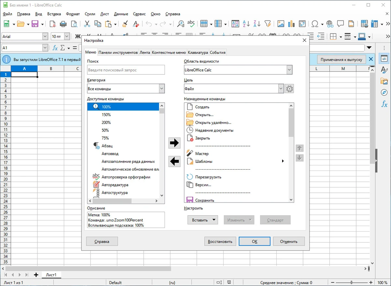The image size is (391, 286).
Task: Click the Export as PDF icon
Action: [x=52, y=24]
